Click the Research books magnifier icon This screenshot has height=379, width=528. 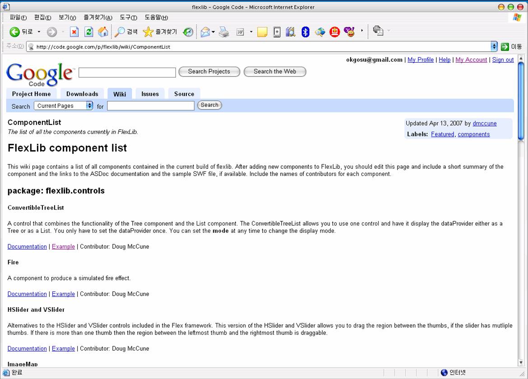[290, 32]
